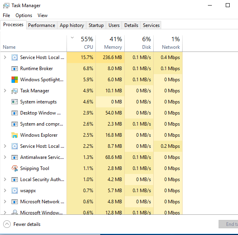Select the System interrupts process name
The image size is (238, 235).
click(38, 102)
